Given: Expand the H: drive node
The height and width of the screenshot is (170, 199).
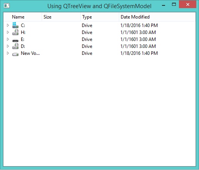Looking at the screenshot, I should coord(8,32).
